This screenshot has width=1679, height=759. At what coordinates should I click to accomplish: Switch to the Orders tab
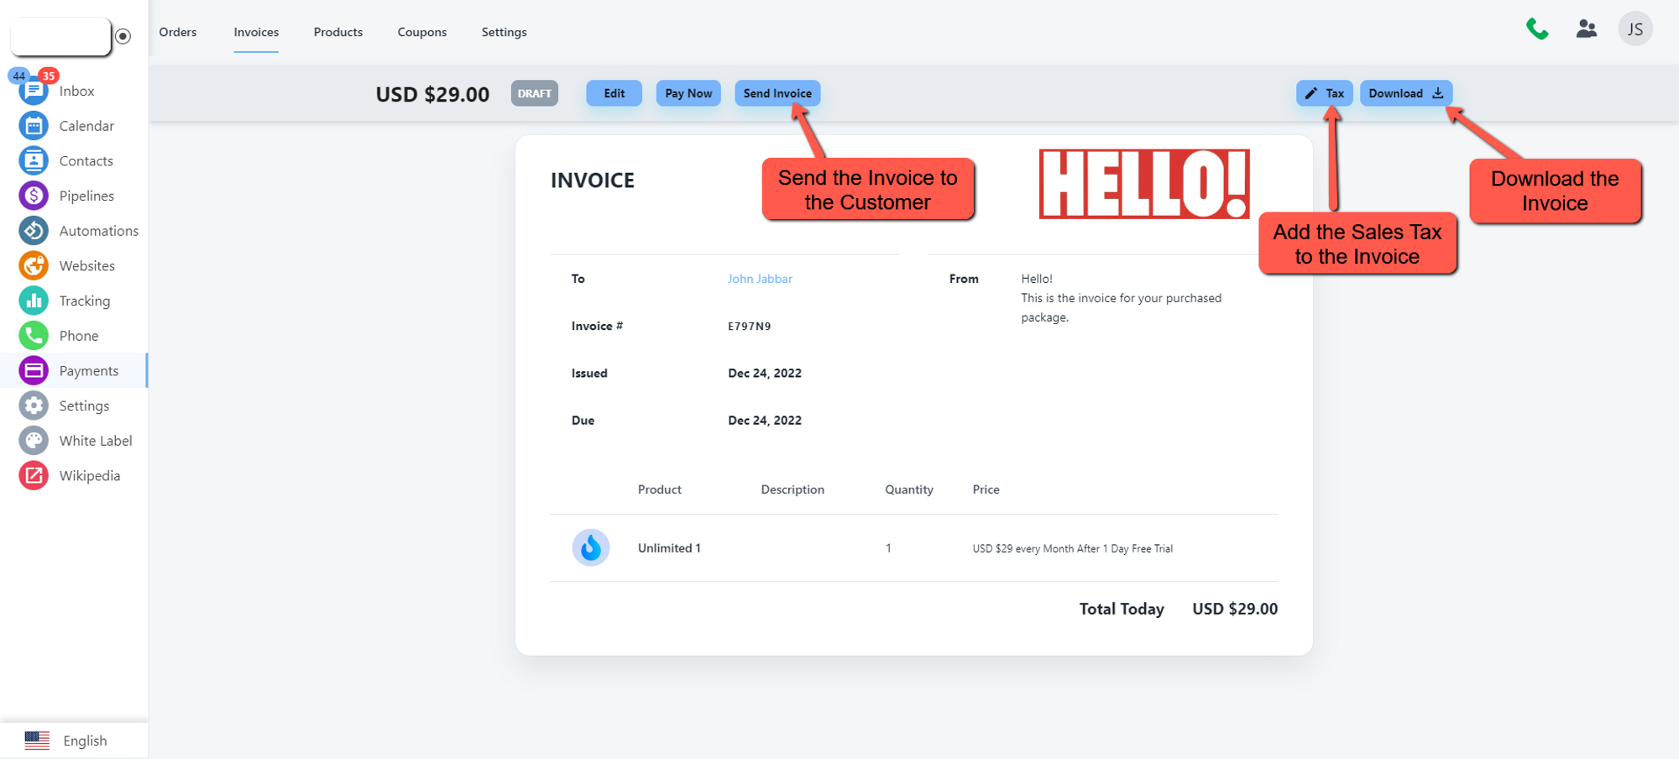pos(178,32)
